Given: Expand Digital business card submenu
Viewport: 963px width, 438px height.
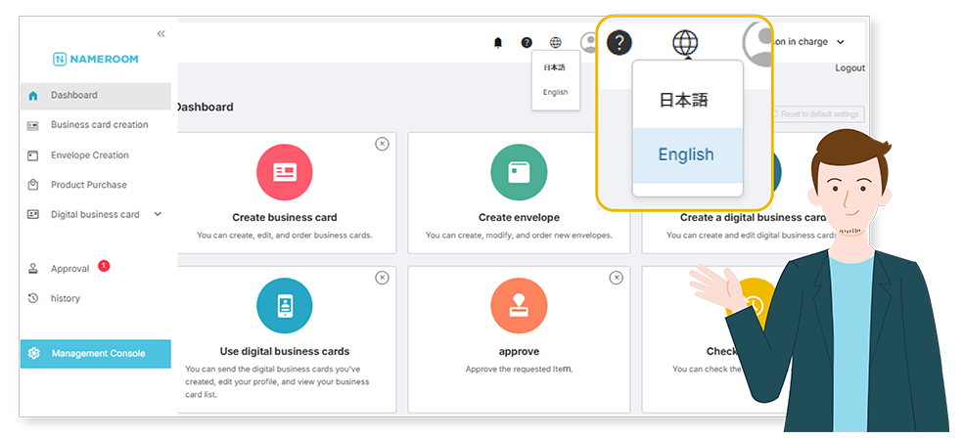Looking at the screenshot, I should click(x=158, y=214).
